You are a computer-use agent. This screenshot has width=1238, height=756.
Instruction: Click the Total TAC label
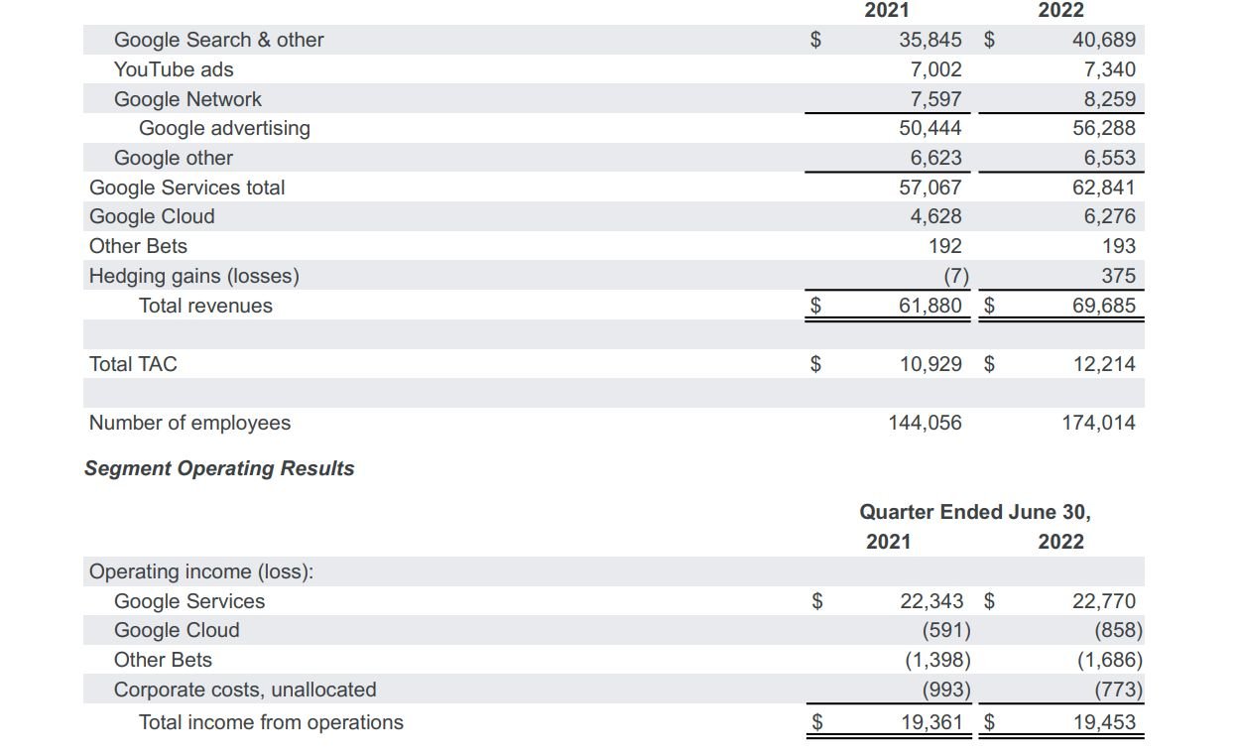click(133, 364)
